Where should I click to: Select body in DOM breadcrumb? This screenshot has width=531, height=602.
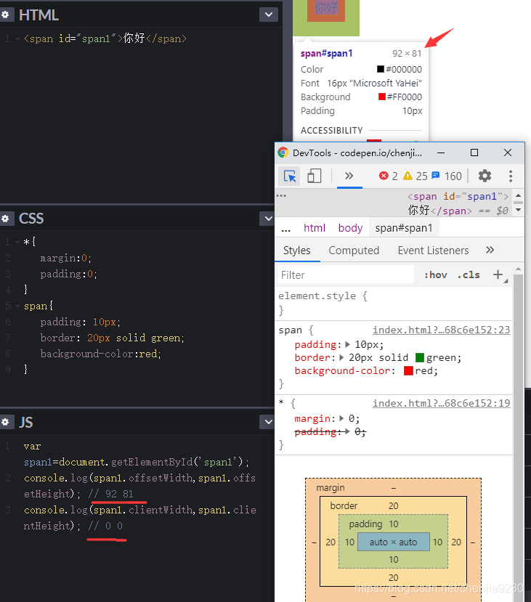350,228
